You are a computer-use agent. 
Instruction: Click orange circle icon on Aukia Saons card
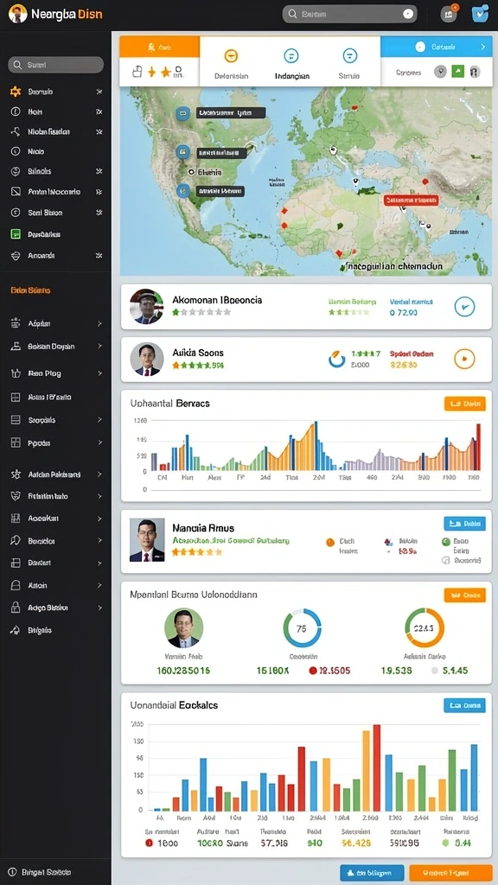coord(464,359)
